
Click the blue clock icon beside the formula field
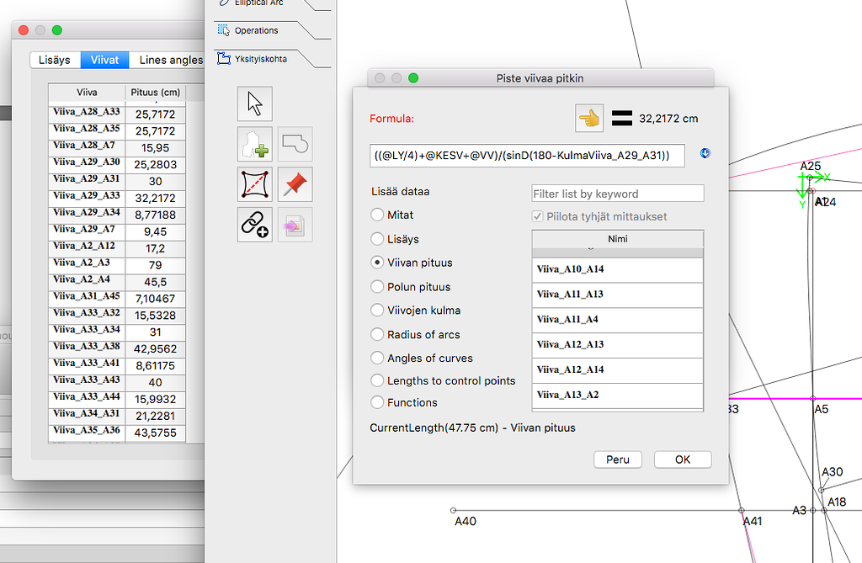tap(705, 153)
